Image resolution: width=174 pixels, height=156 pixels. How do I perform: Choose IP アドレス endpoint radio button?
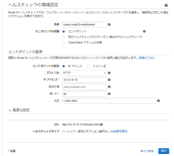tap(64, 66)
